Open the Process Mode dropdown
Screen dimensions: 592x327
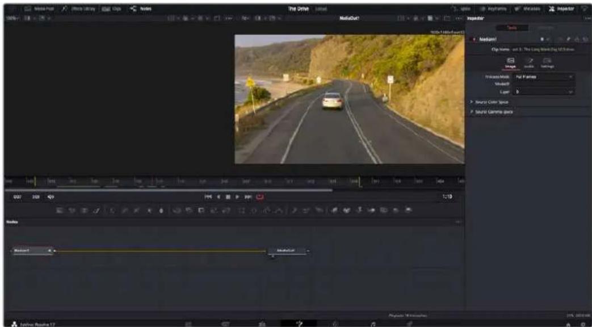click(x=544, y=77)
